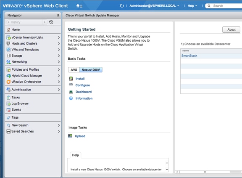Screen dimensions: 242x178
Task: Expand the Storage chevron
Action: (x=59, y=56)
